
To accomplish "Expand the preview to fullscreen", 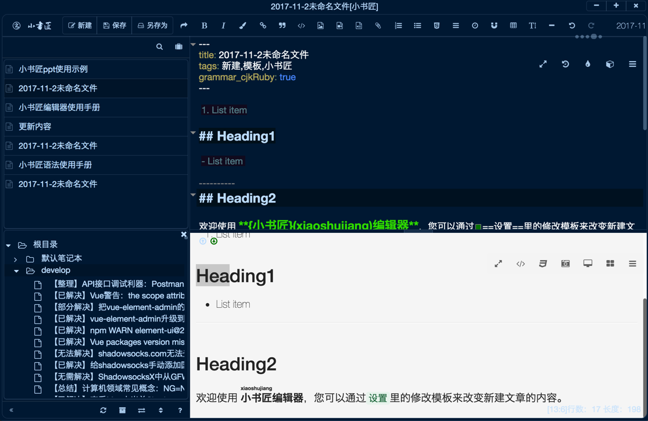I will pyautogui.click(x=499, y=263).
